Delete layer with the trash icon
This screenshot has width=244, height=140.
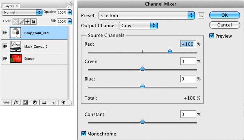click(63, 103)
